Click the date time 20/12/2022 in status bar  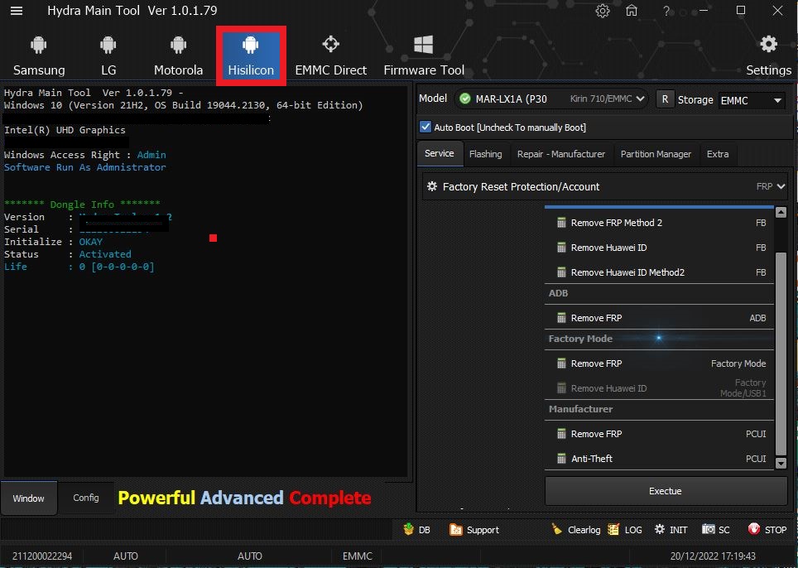(713, 556)
